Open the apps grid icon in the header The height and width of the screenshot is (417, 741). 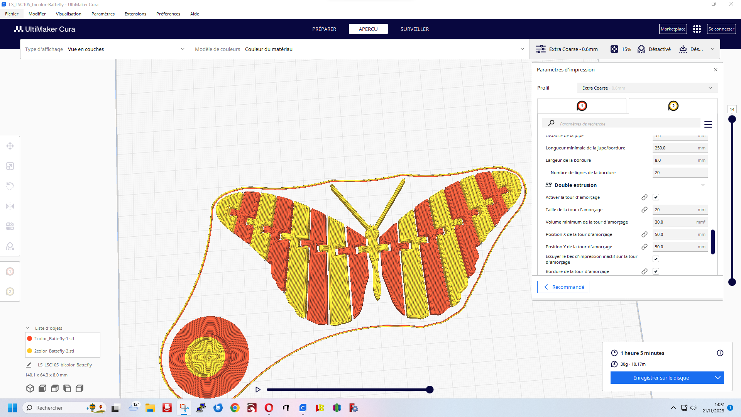(x=697, y=29)
